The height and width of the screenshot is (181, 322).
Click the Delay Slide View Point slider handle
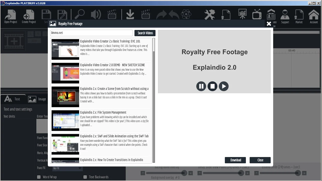[241, 173]
